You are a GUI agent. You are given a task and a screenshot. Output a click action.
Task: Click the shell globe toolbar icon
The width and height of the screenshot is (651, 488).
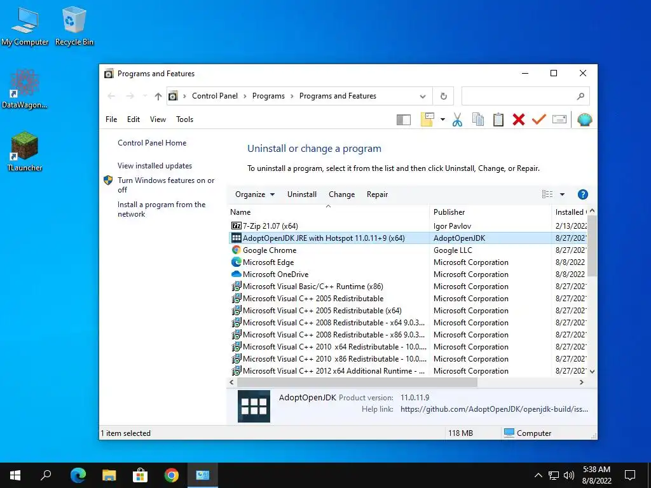tap(585, 119)
